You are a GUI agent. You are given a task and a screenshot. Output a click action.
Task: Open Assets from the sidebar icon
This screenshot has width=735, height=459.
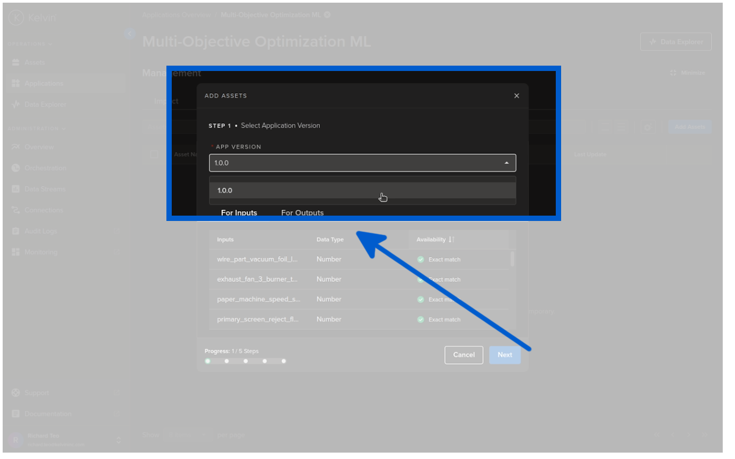tap(15, 62)
